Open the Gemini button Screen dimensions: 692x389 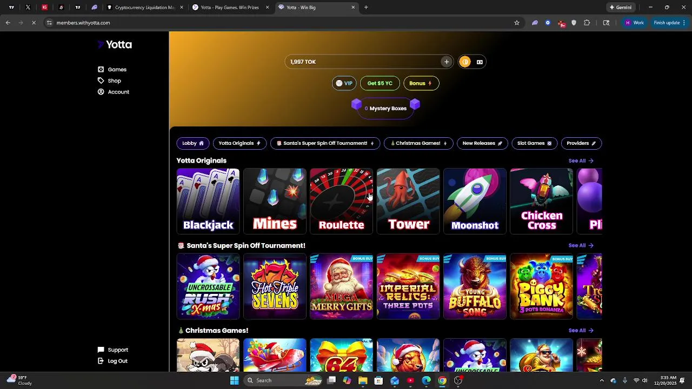coord(620,8)
